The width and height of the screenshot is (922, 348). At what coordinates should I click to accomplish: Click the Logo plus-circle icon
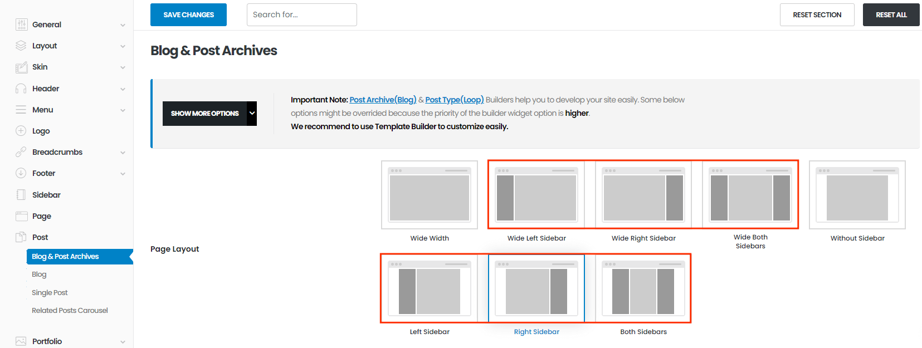[x=21, y=131]
